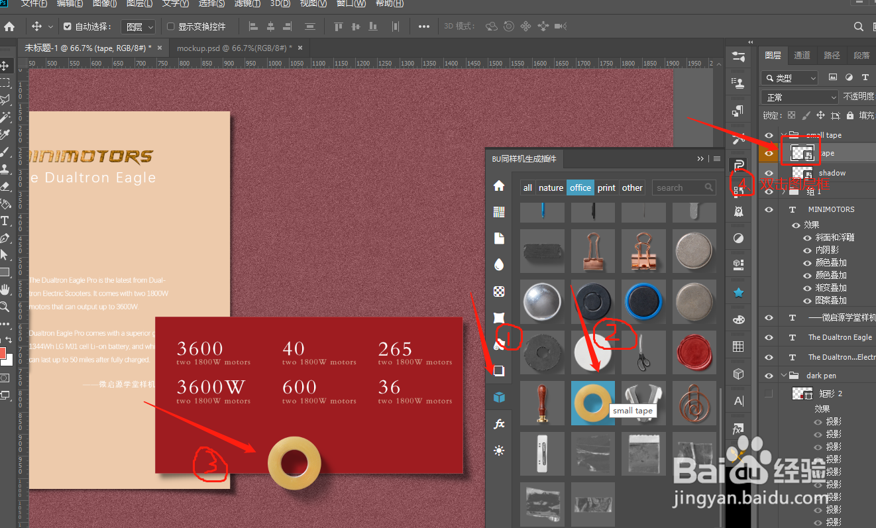Open the three-dots more options in options bar

[x=424, y=26]
